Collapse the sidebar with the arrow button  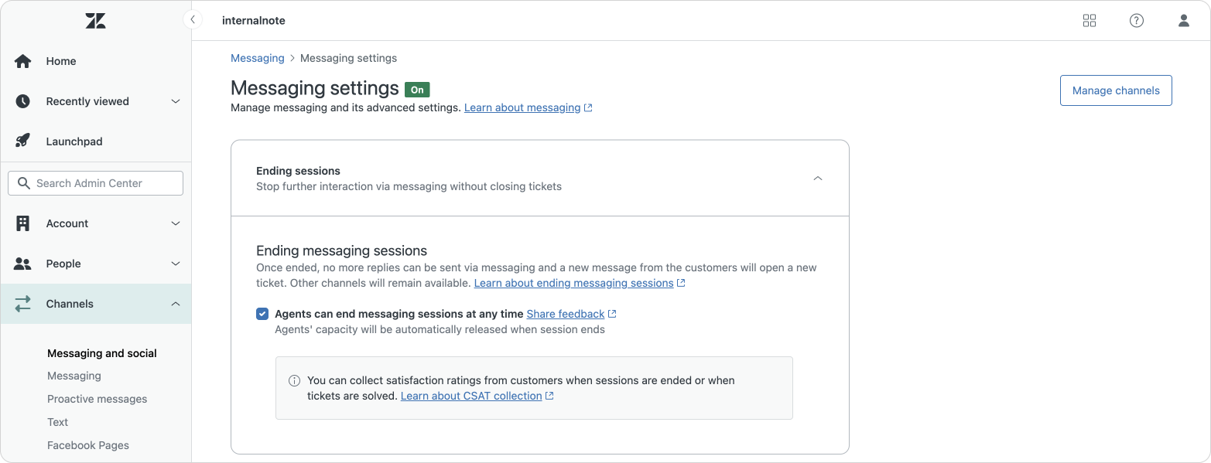[x=192, y=20]
